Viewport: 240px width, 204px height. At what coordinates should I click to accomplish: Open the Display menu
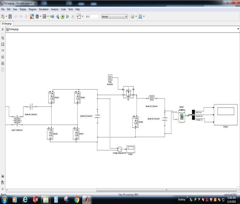23,9
